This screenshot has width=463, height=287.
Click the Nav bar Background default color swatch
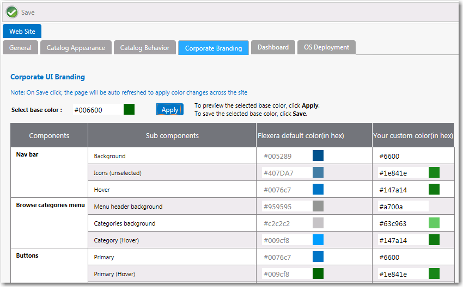[x=318, y=156]
